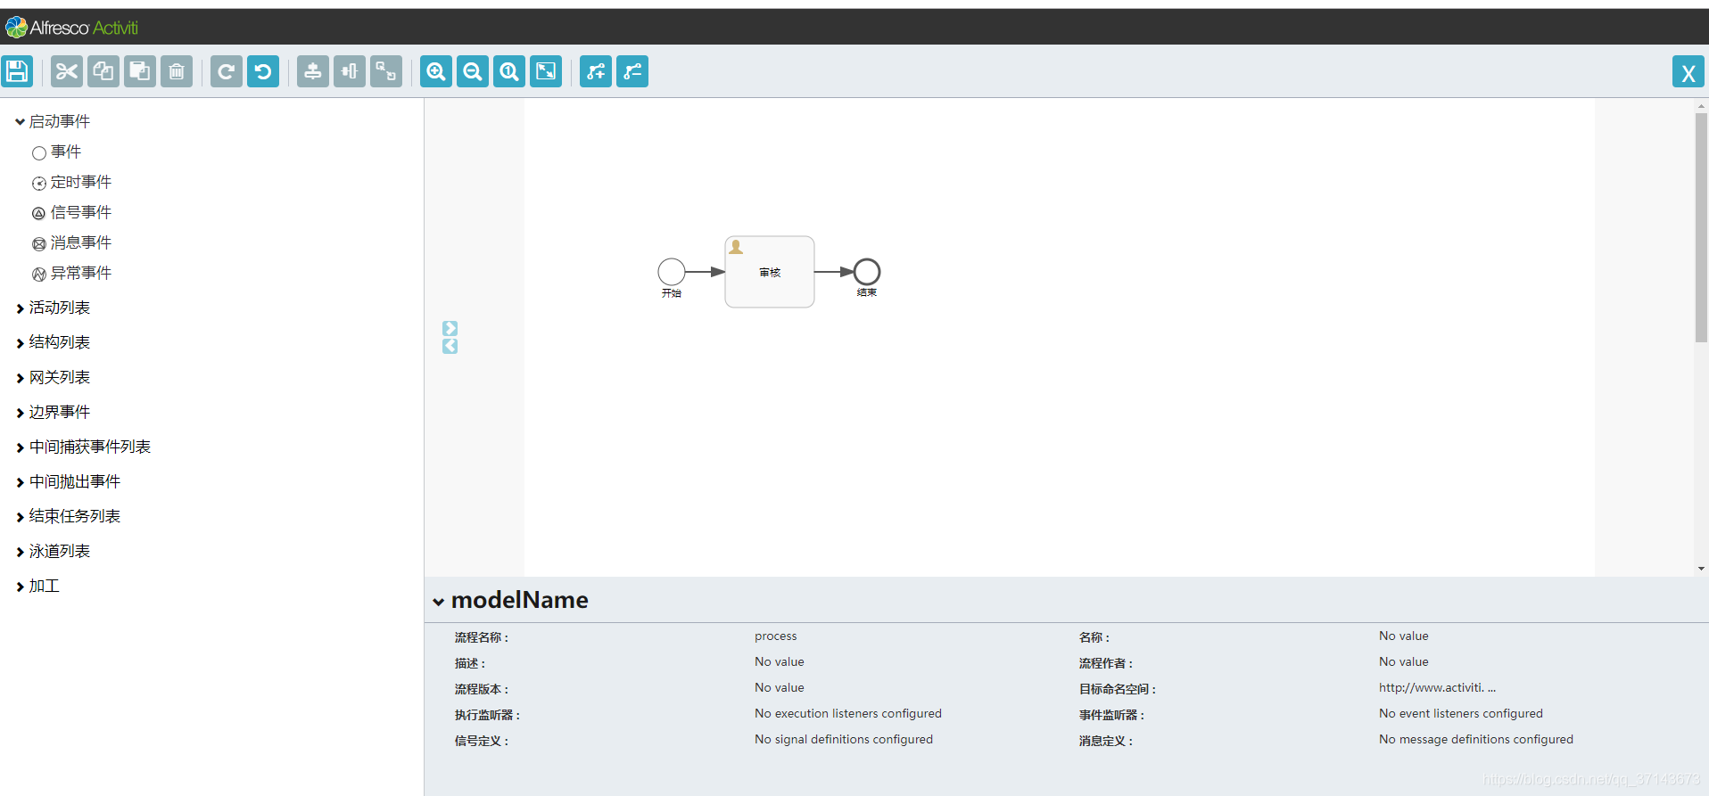Screen dimensions: 1709x796
Task: Click the align vertical icon
Action: pyautogui.click(x=313, y=71)
